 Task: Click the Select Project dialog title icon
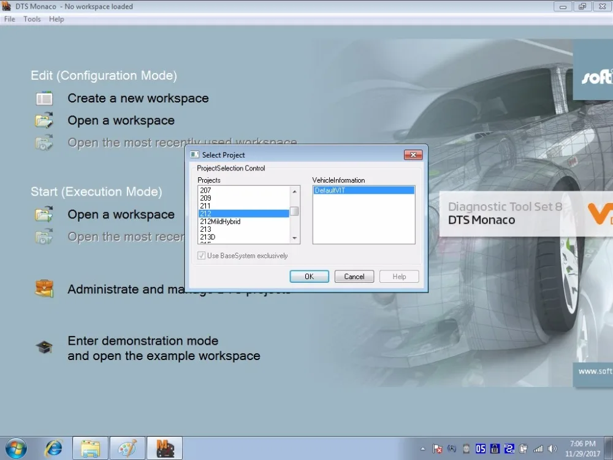[x=194, y=155]
